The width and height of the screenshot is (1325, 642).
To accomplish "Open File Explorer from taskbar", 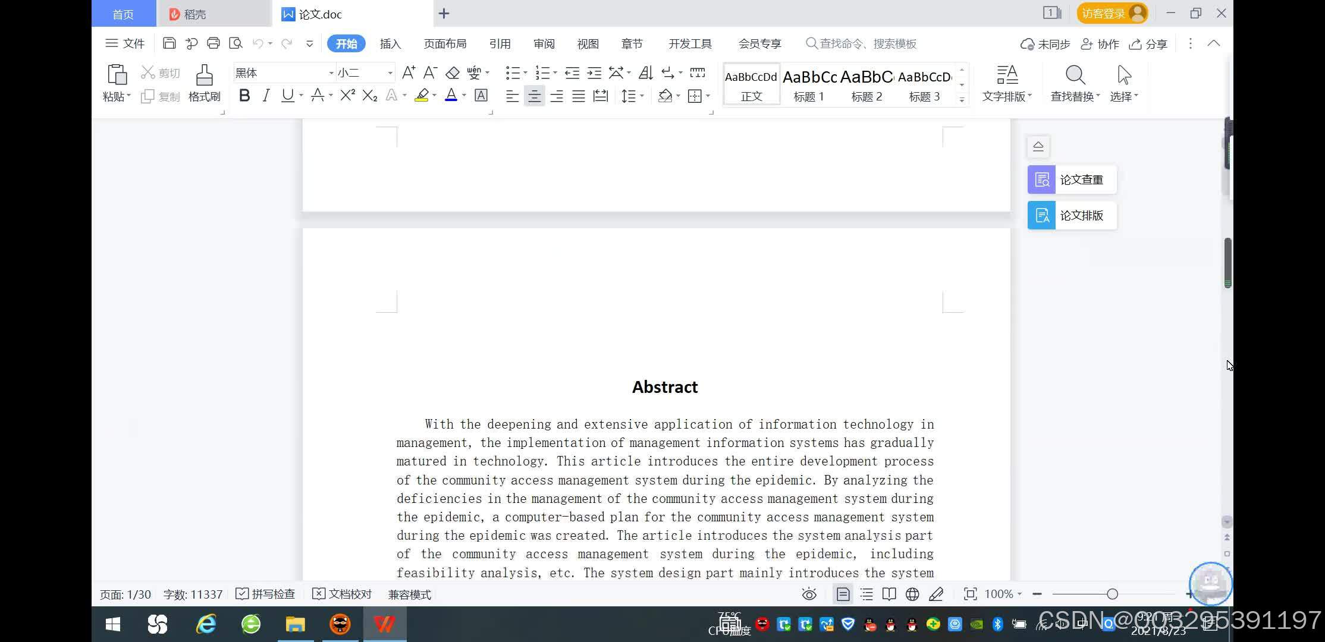I will tap(295, 624).
